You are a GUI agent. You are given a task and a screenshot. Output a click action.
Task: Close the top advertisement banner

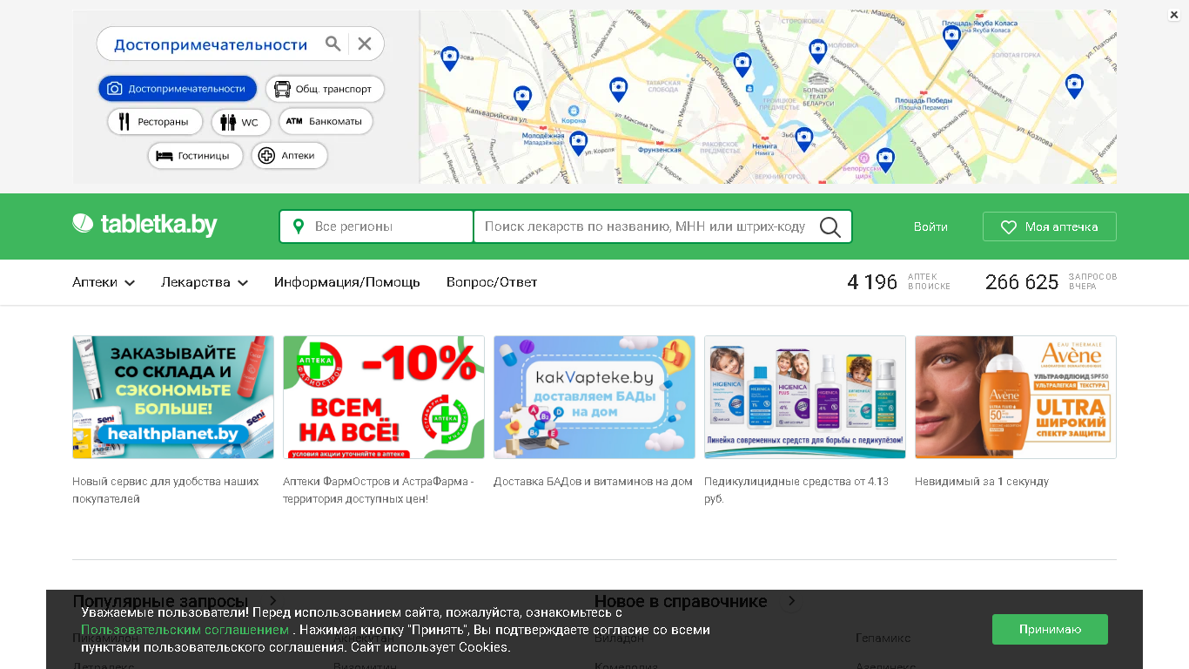tap(1174, 15)
